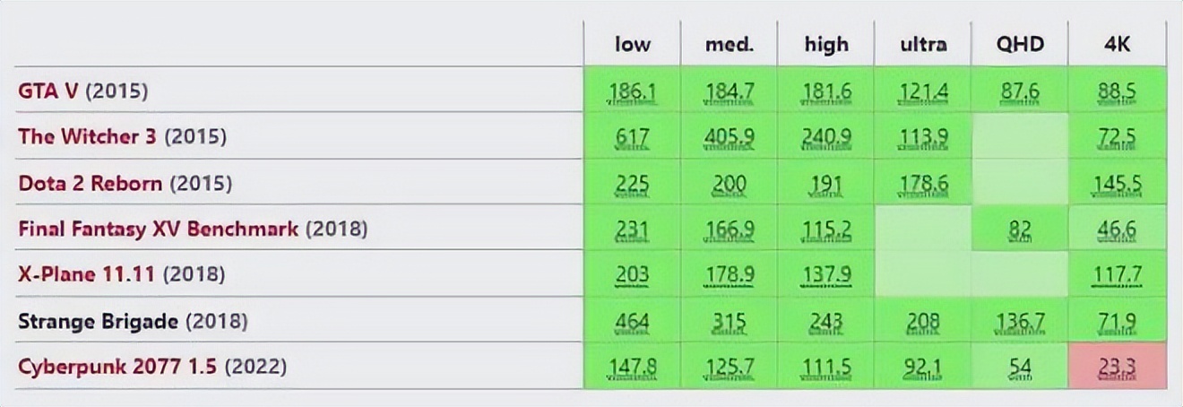Open Final Fantasy XV Benchmark link
The width and height of the screenshot is (1183, 407).
[x=159, y=229]
